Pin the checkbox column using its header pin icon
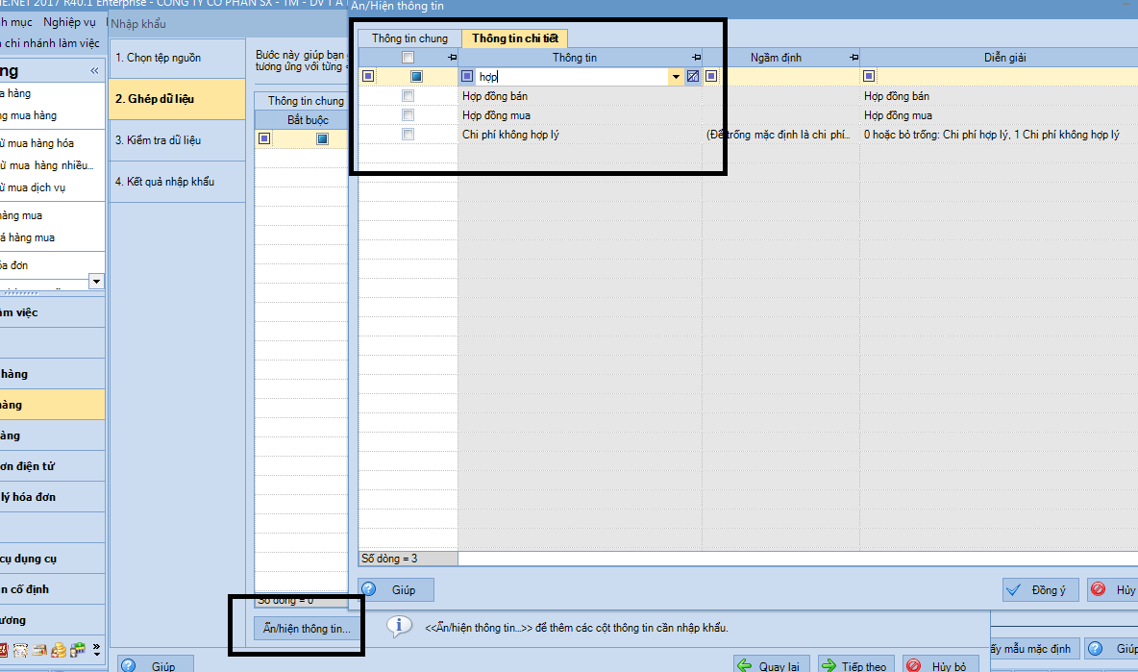 pos(452,58)
